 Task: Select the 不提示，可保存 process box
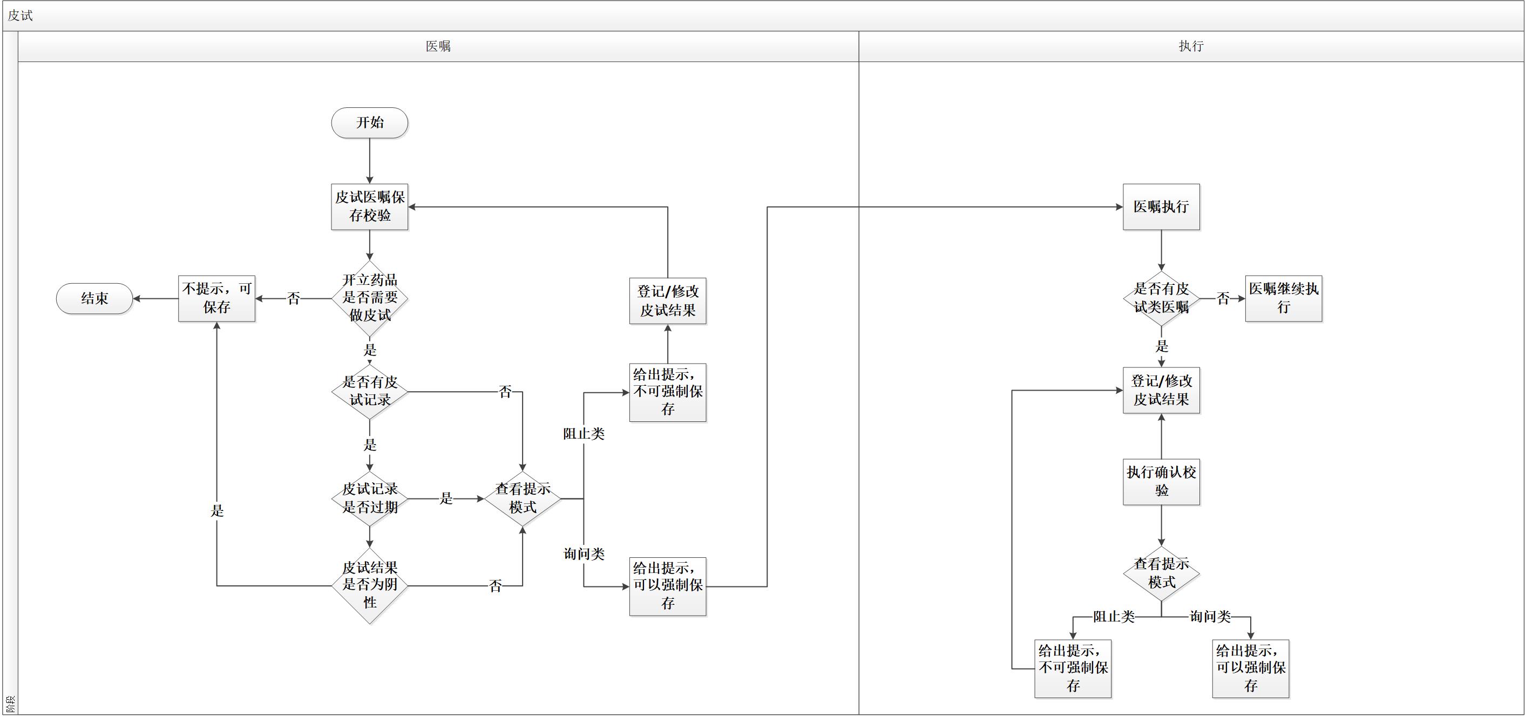(x=216, y=298)
